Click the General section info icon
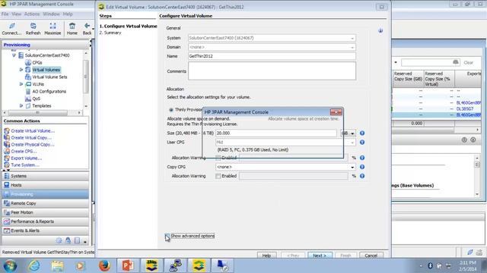 380,30
